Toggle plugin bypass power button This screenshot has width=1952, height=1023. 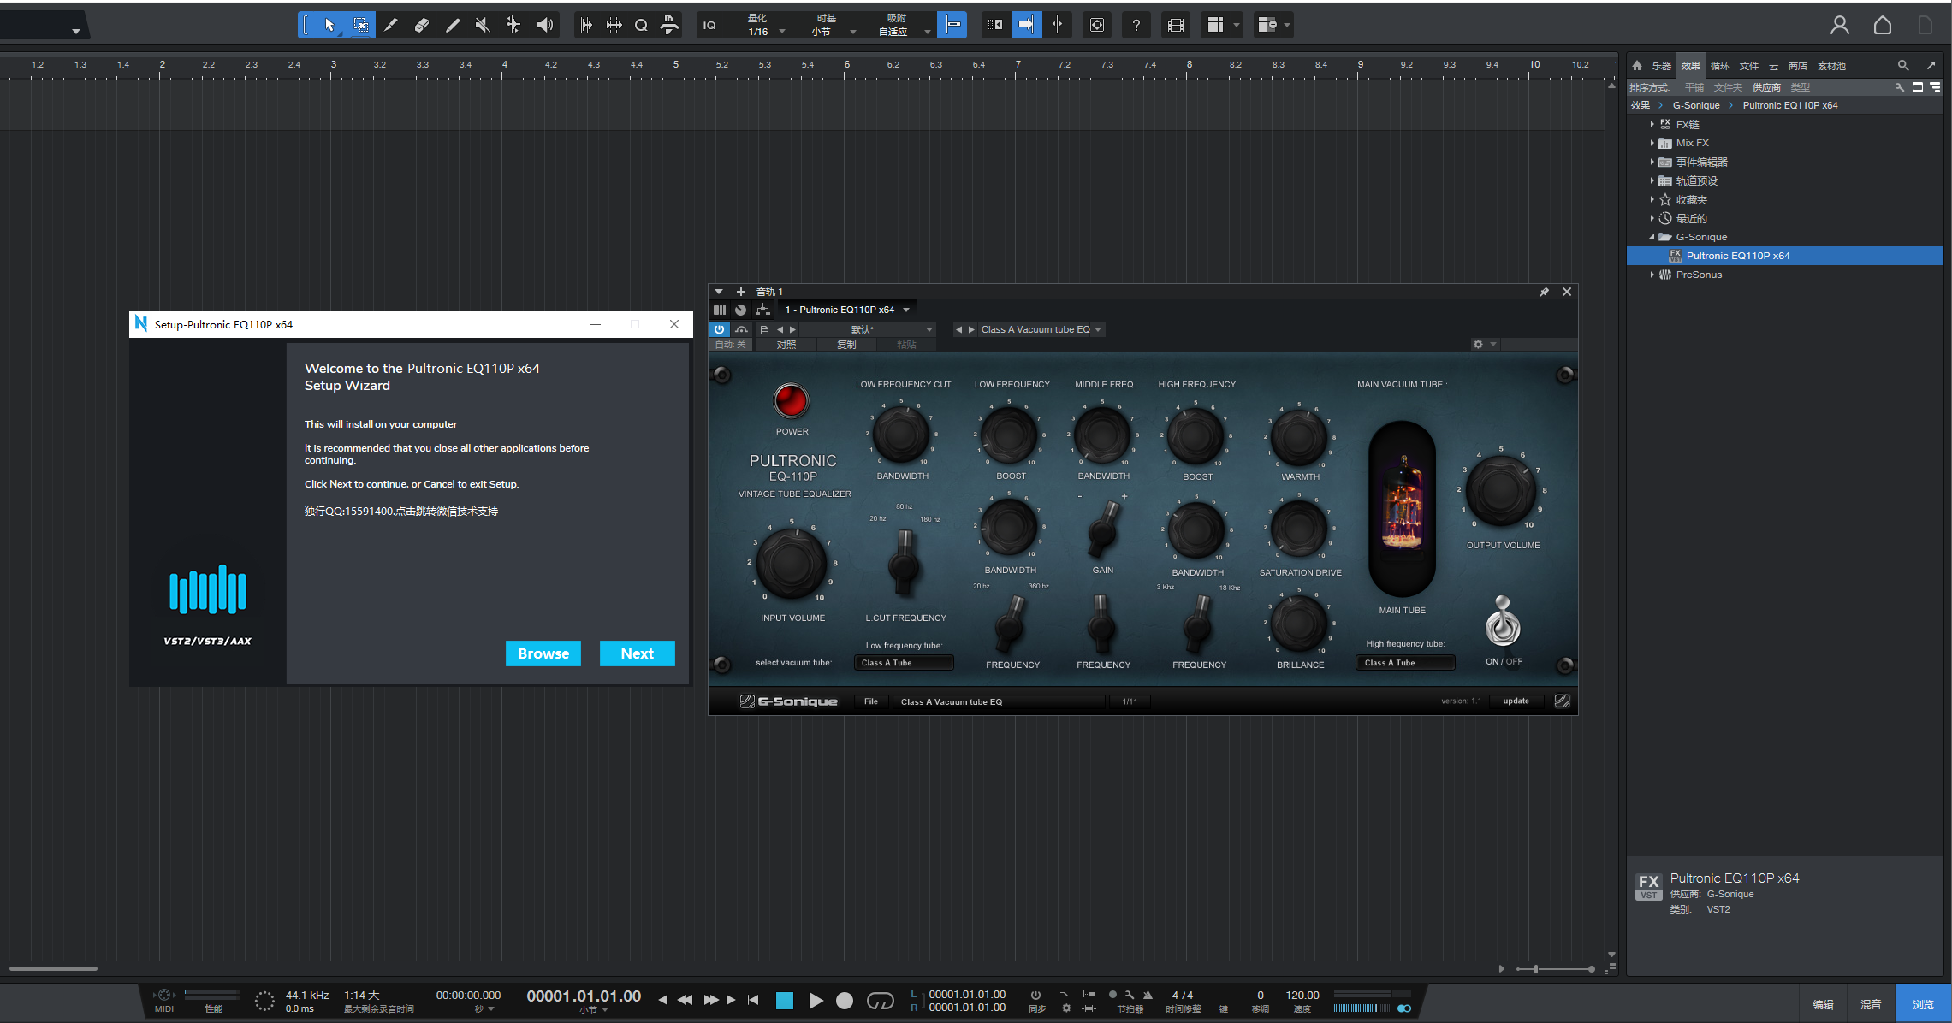coord(719,329)
